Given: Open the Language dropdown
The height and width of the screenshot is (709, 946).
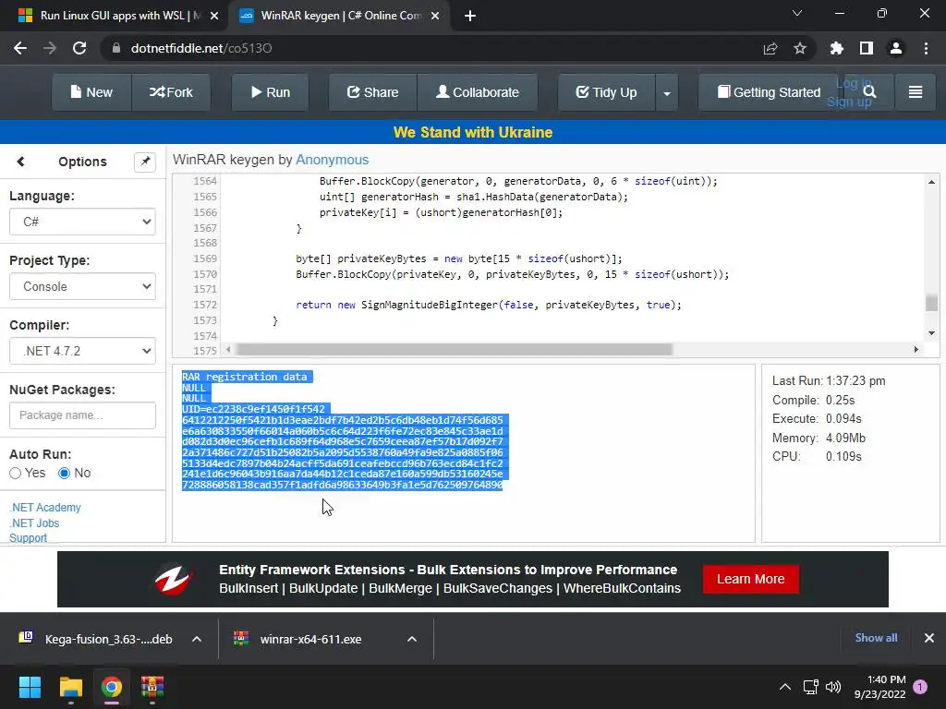Looking at the screenshot, I should click(82, 222).
